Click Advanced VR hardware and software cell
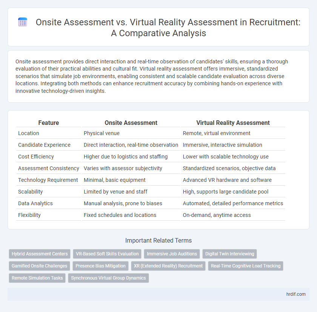The width and height of the screenshot is (317, 312). click(233, 180)
